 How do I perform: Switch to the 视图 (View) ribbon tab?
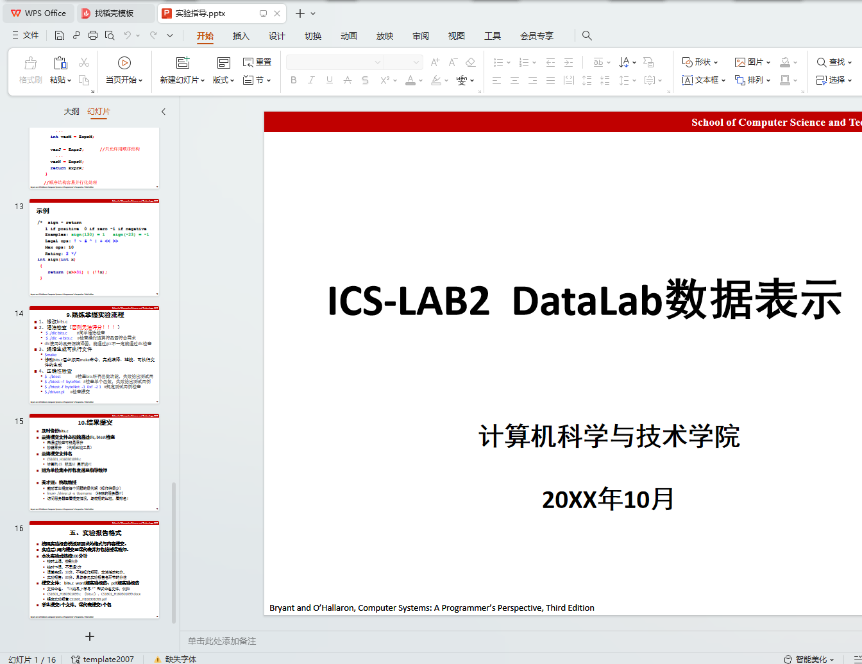coord(457,36)
